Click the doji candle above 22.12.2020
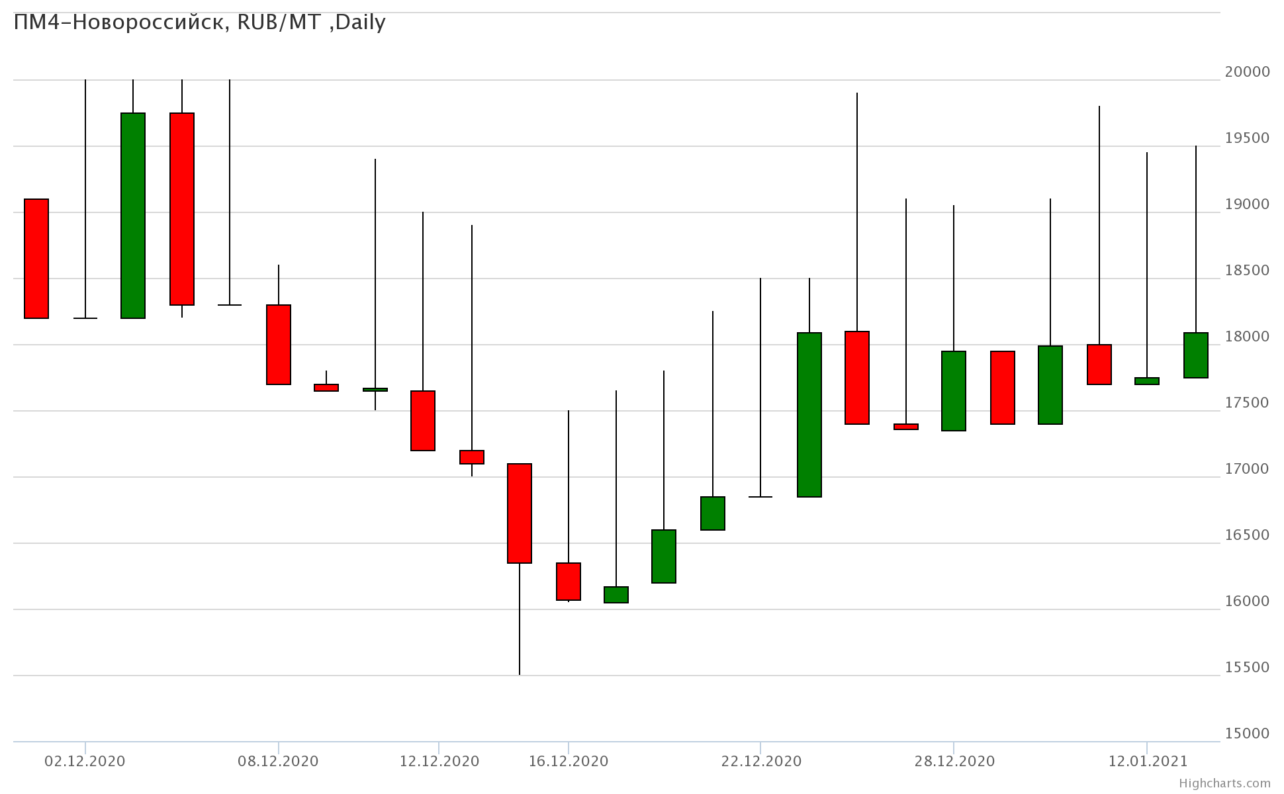Image resolution: width=1284 pixels, height=794 pixels. tap(760, 496)
